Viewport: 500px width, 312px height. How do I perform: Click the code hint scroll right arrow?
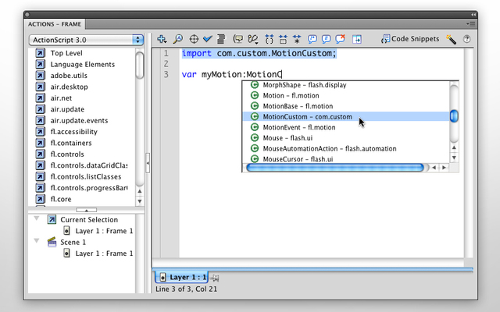pyautogui.click(x=444, y=168)
